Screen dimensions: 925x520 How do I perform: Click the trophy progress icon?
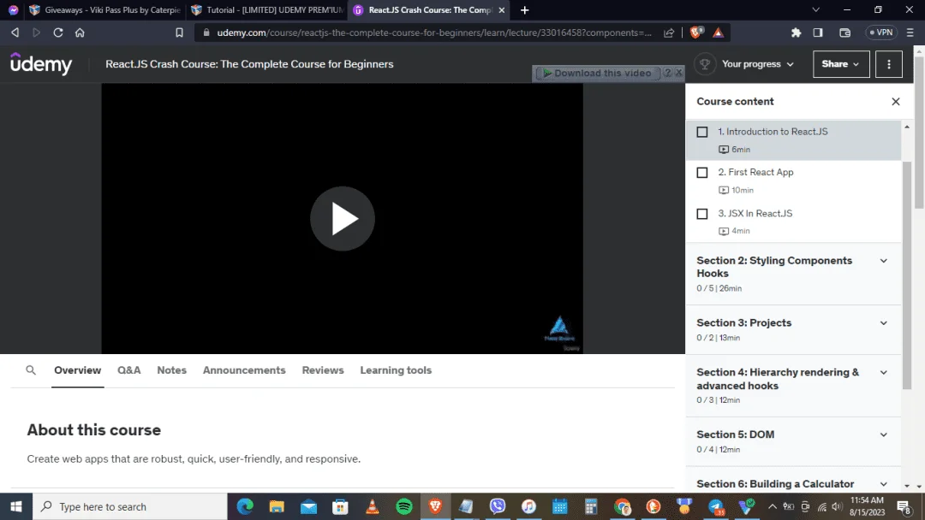coord(704,64)
